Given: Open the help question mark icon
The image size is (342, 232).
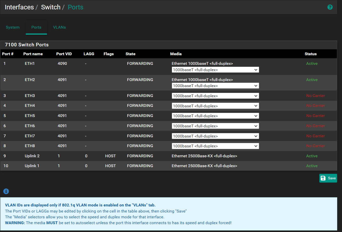Looking at the screenshot, I should click(330, 7).
